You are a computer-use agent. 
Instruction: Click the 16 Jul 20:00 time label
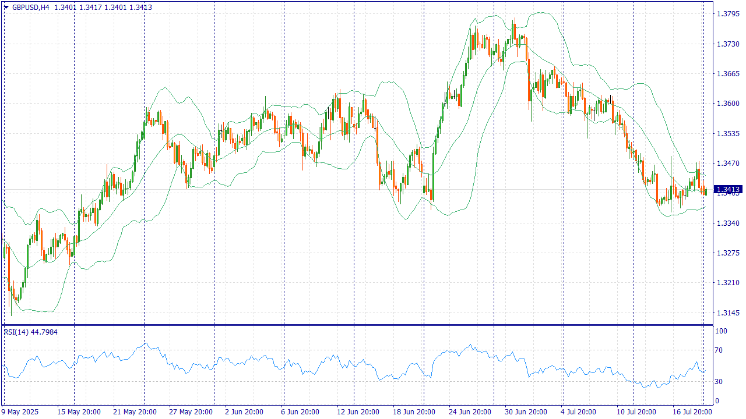pyautogui.click(x=692, y=412)
